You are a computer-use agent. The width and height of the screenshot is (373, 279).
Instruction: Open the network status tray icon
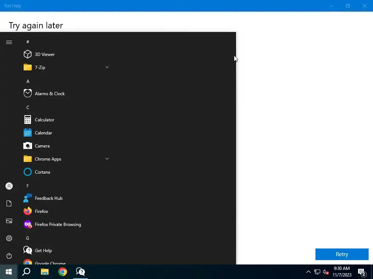pos(317,272)
